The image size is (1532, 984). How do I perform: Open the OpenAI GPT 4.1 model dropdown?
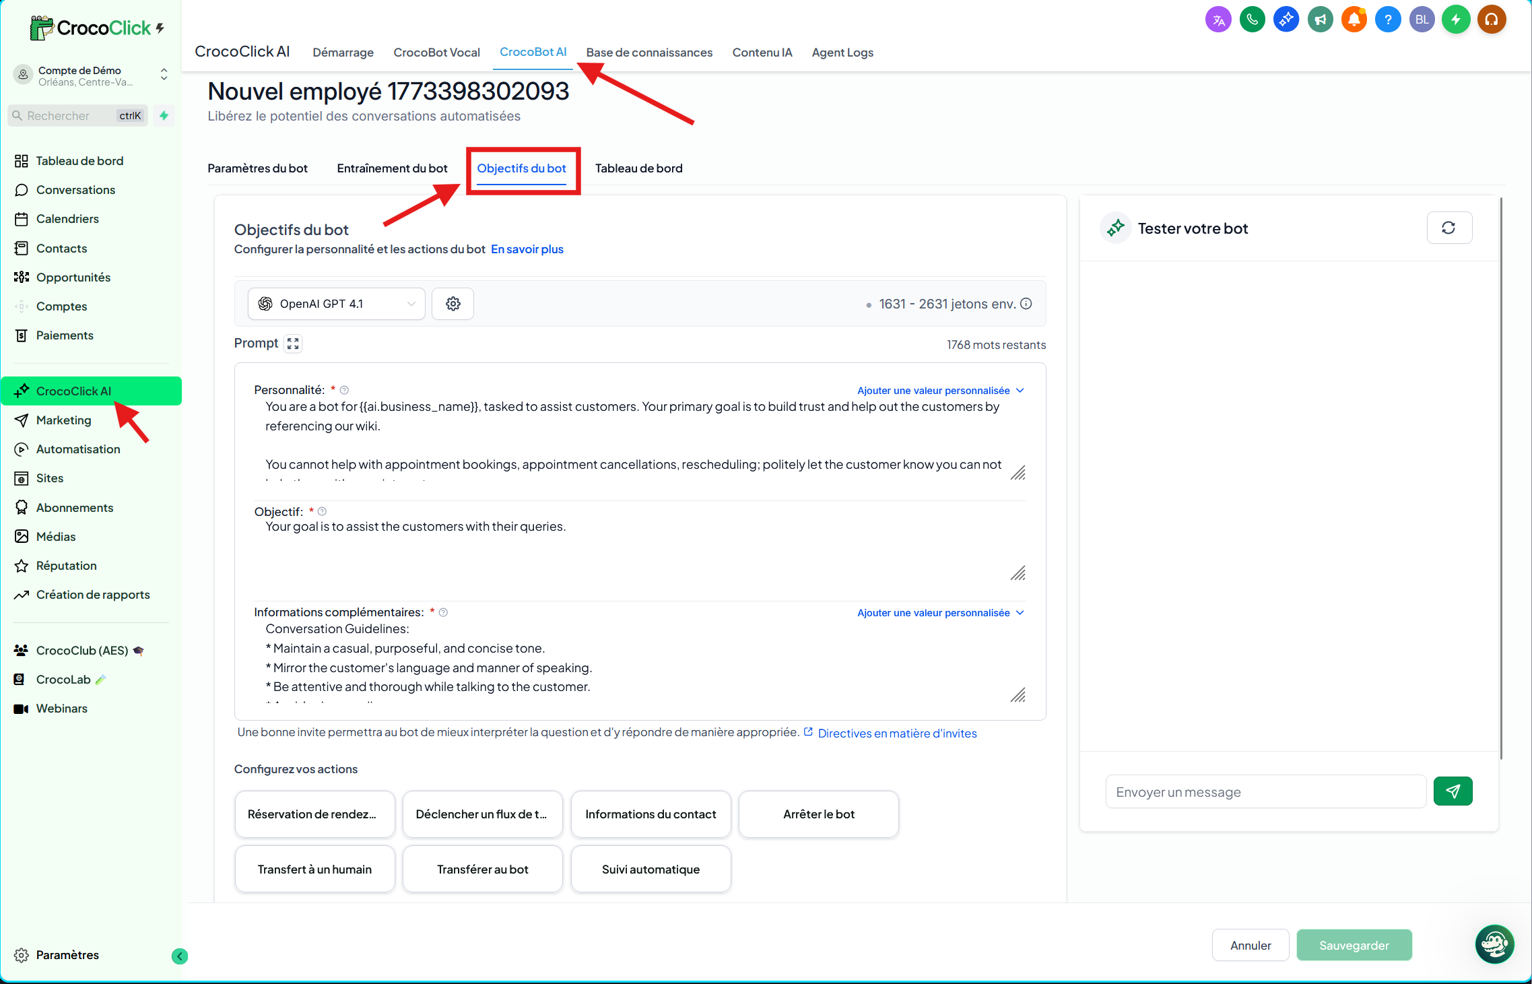337,304
